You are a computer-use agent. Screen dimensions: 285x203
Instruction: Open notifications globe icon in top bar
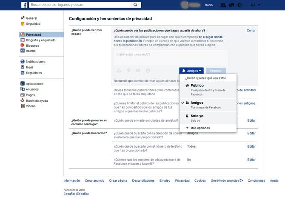(240, 5)
